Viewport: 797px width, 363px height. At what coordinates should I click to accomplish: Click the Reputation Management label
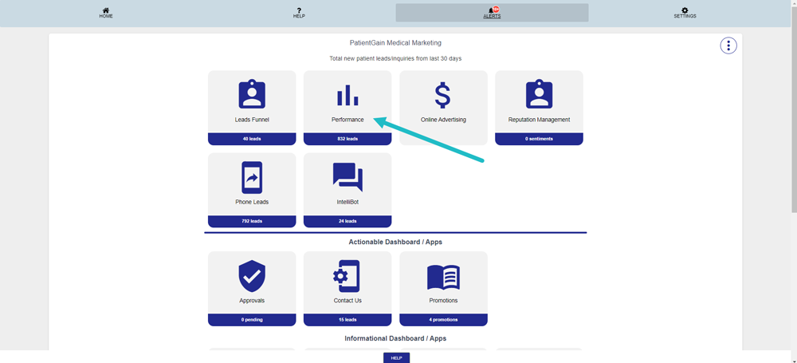click(539, 120)
